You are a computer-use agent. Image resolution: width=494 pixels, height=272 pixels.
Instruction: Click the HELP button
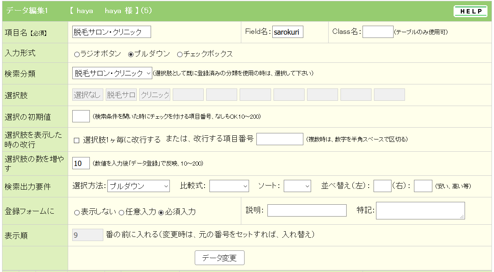pyautogui.click(x=470, y=11)
